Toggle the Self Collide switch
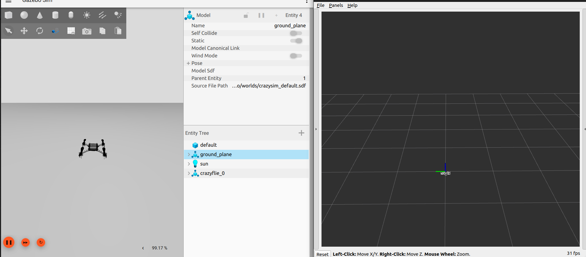The image size is (586, 257). pyautogui.click(x=296, y=33)
